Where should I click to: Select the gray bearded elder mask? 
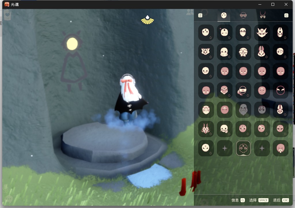point(243,110)
